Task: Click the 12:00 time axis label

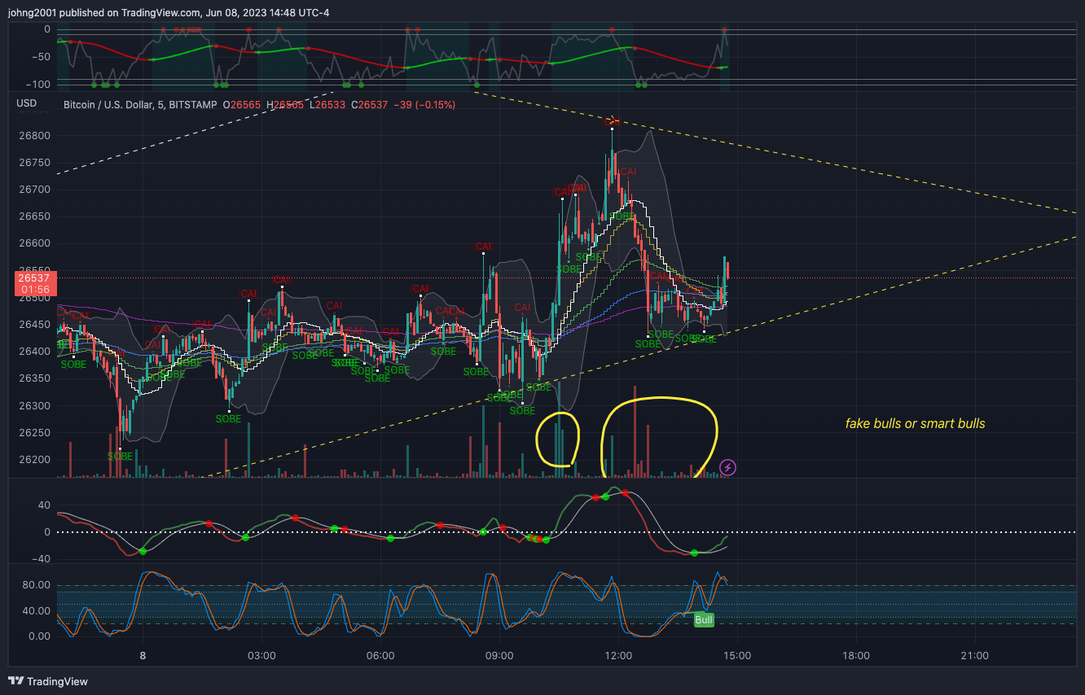Action: (618, 656)
